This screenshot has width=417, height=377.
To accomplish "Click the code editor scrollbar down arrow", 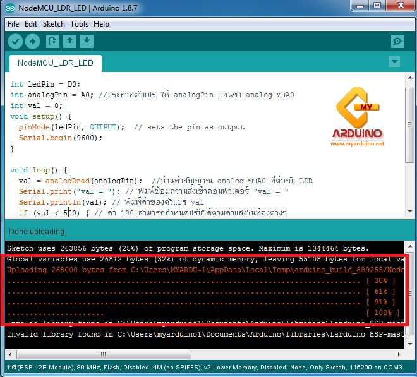I will 409,213.
